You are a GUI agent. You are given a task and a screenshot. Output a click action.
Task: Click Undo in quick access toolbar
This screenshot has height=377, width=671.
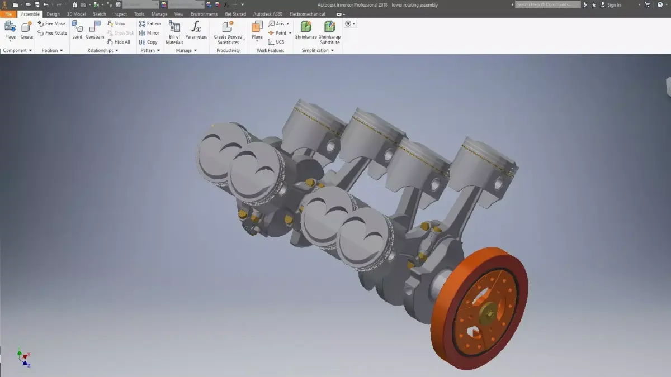pos(46,4)
